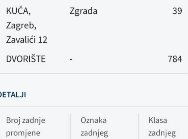188x139 pixels.
Task: Click the word Oznaka
Action: [93, 120]
